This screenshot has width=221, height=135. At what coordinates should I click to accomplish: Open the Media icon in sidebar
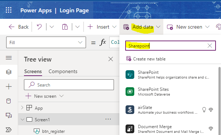[9, 115]
